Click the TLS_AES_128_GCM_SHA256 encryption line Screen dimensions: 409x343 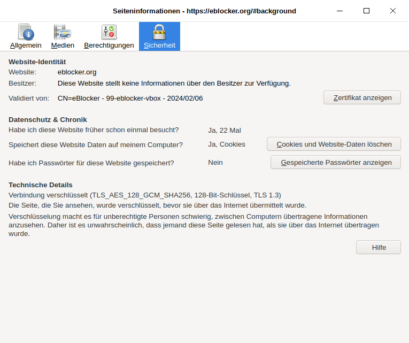[x=144, y=195]
